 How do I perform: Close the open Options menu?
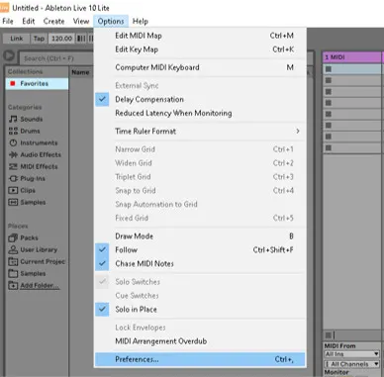click(x=111, y=22)
